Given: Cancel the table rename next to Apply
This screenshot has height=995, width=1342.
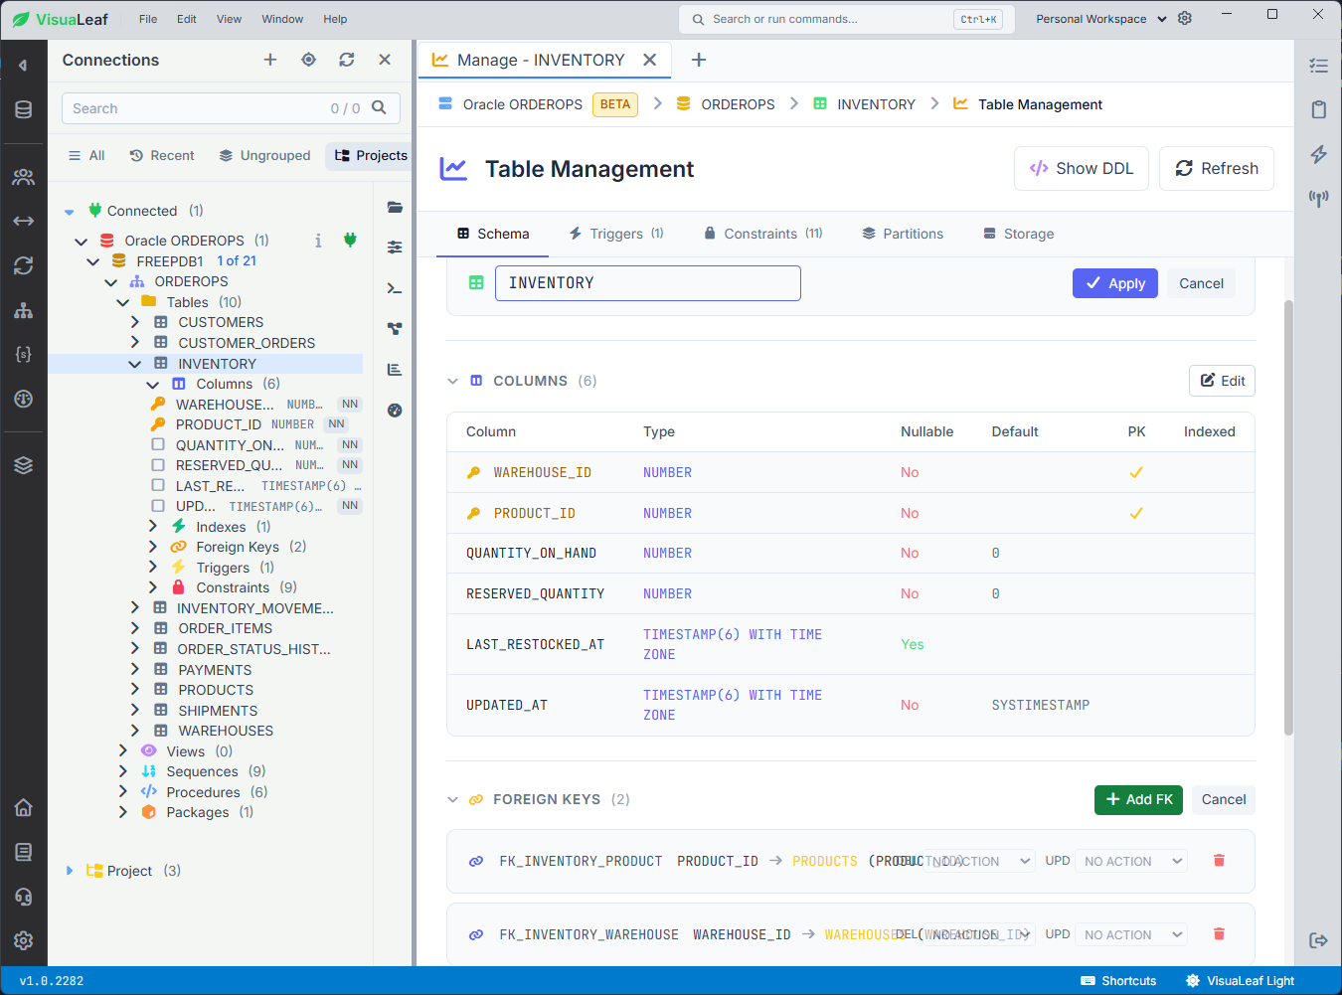Looking at the screenshot, I should 1201,283.
